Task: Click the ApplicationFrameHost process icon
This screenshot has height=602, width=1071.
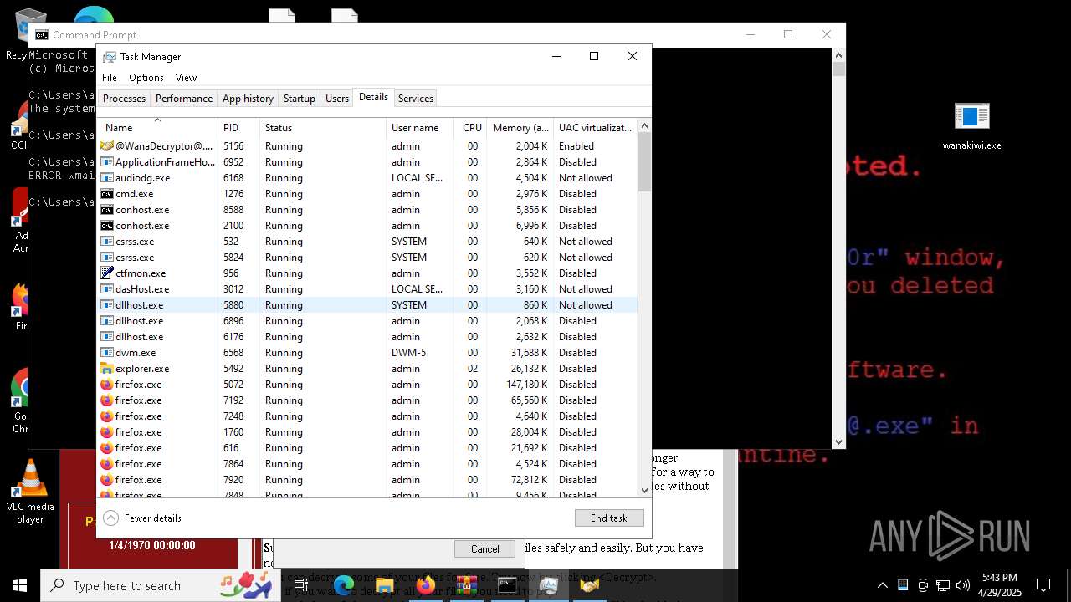Action: click(x=107, y=162)
